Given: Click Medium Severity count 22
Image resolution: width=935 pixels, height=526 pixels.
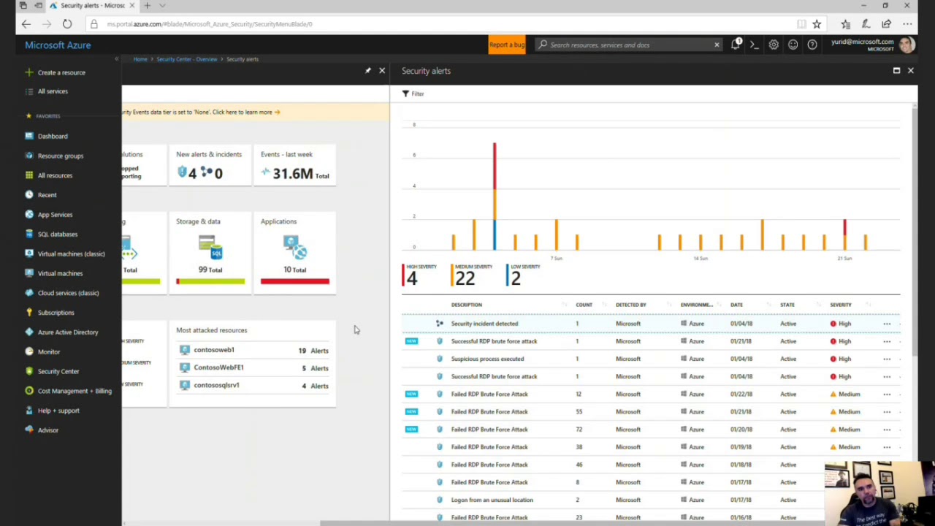Looking at the screenshot, I should 472,275.
